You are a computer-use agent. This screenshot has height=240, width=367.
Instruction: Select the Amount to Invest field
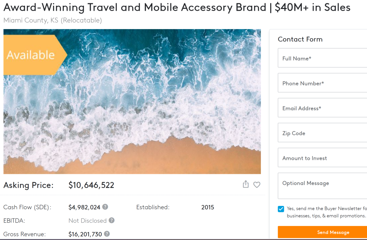(x=323, y=158)
